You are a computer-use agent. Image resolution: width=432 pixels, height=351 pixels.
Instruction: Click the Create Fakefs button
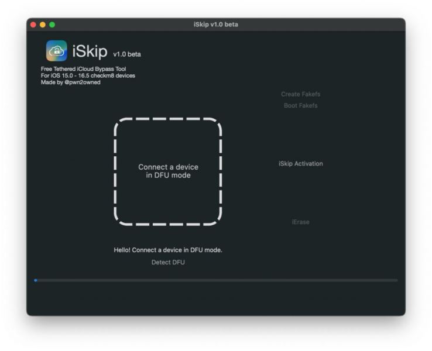click(x=300, y=94)
